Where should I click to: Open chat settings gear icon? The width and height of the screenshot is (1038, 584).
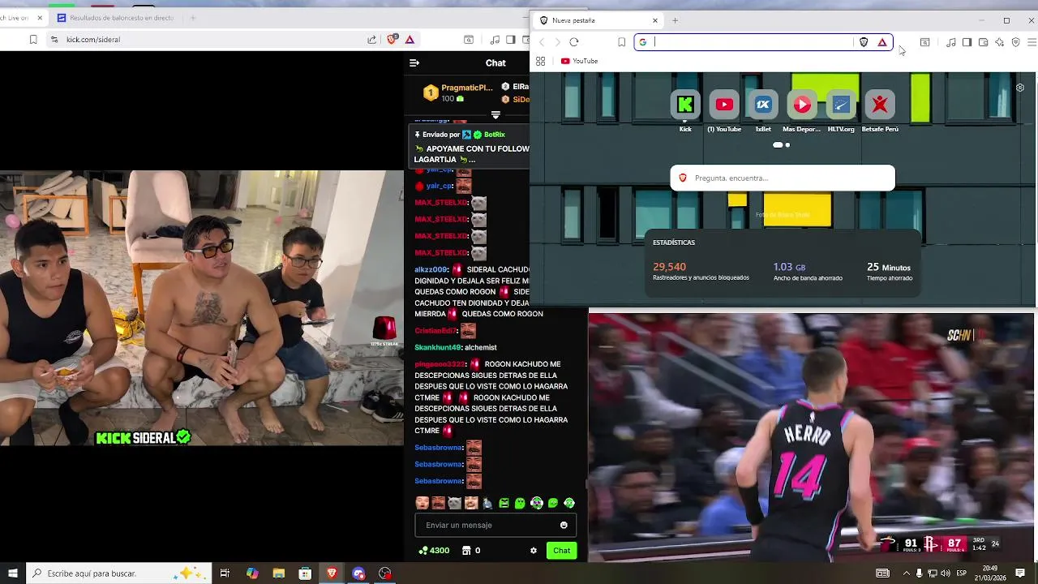pyautogui.click(x=534, y=550)
